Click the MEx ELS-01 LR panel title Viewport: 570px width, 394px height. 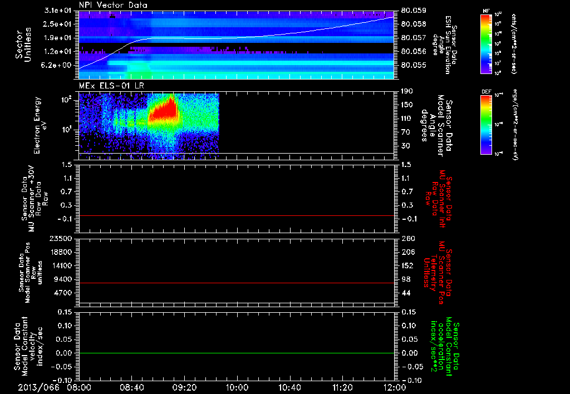coord(111,86)
